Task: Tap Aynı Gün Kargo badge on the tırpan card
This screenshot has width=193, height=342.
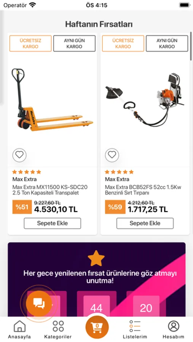Action: point(167,43)
